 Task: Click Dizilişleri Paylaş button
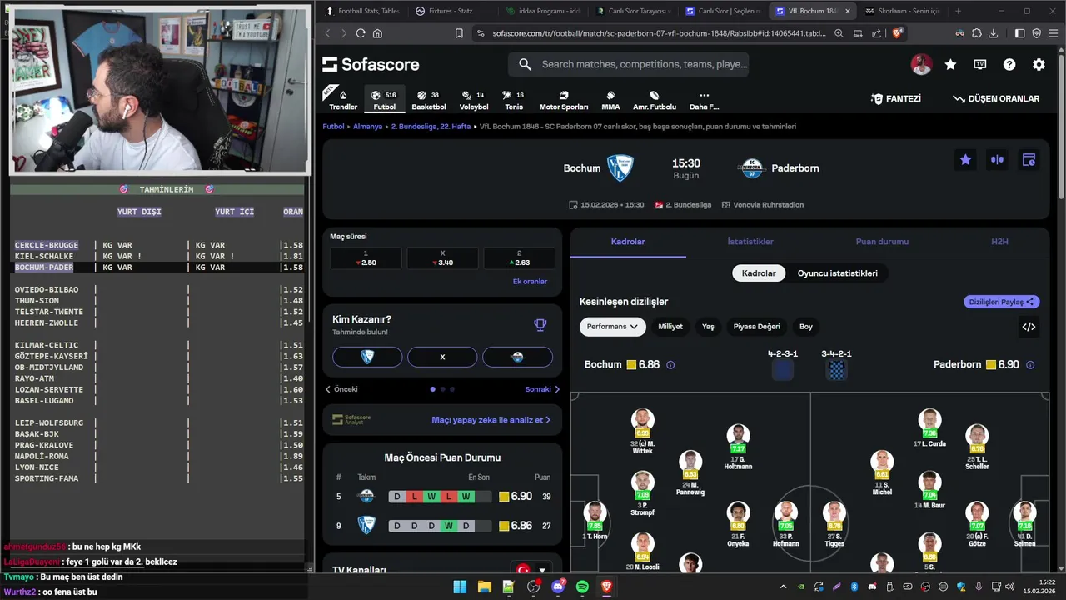point(1002,302)
